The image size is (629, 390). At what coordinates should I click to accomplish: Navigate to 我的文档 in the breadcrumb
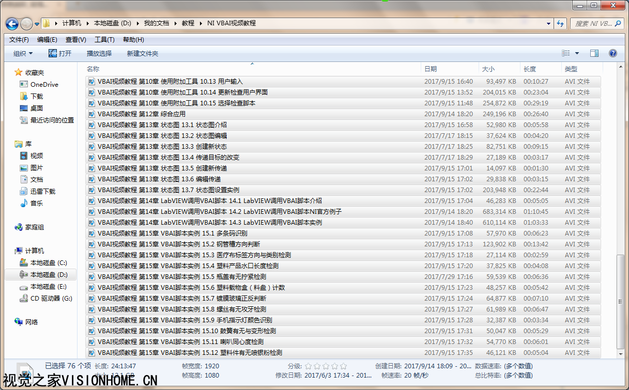157,23
